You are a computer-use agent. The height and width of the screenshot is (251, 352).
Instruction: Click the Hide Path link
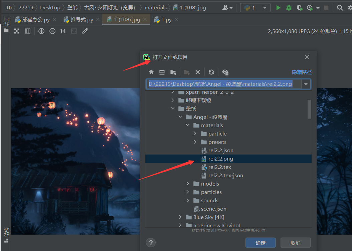pos(302,72)
